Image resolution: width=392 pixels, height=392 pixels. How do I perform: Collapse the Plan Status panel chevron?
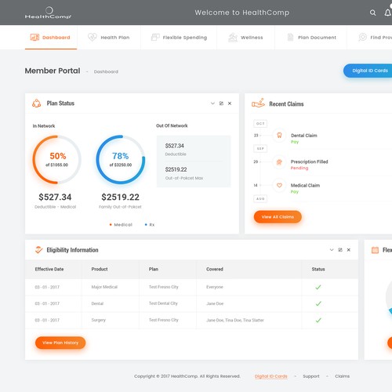[x=212, y=103]
